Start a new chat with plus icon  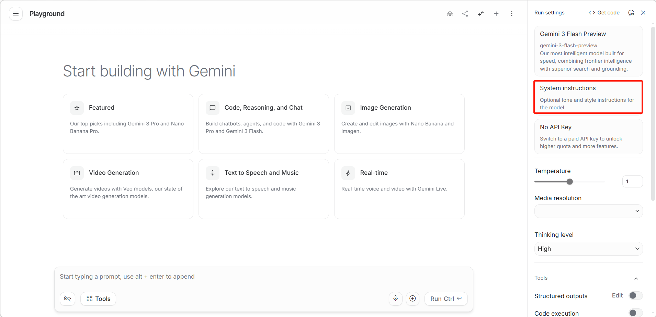click(x=496, y=14)
